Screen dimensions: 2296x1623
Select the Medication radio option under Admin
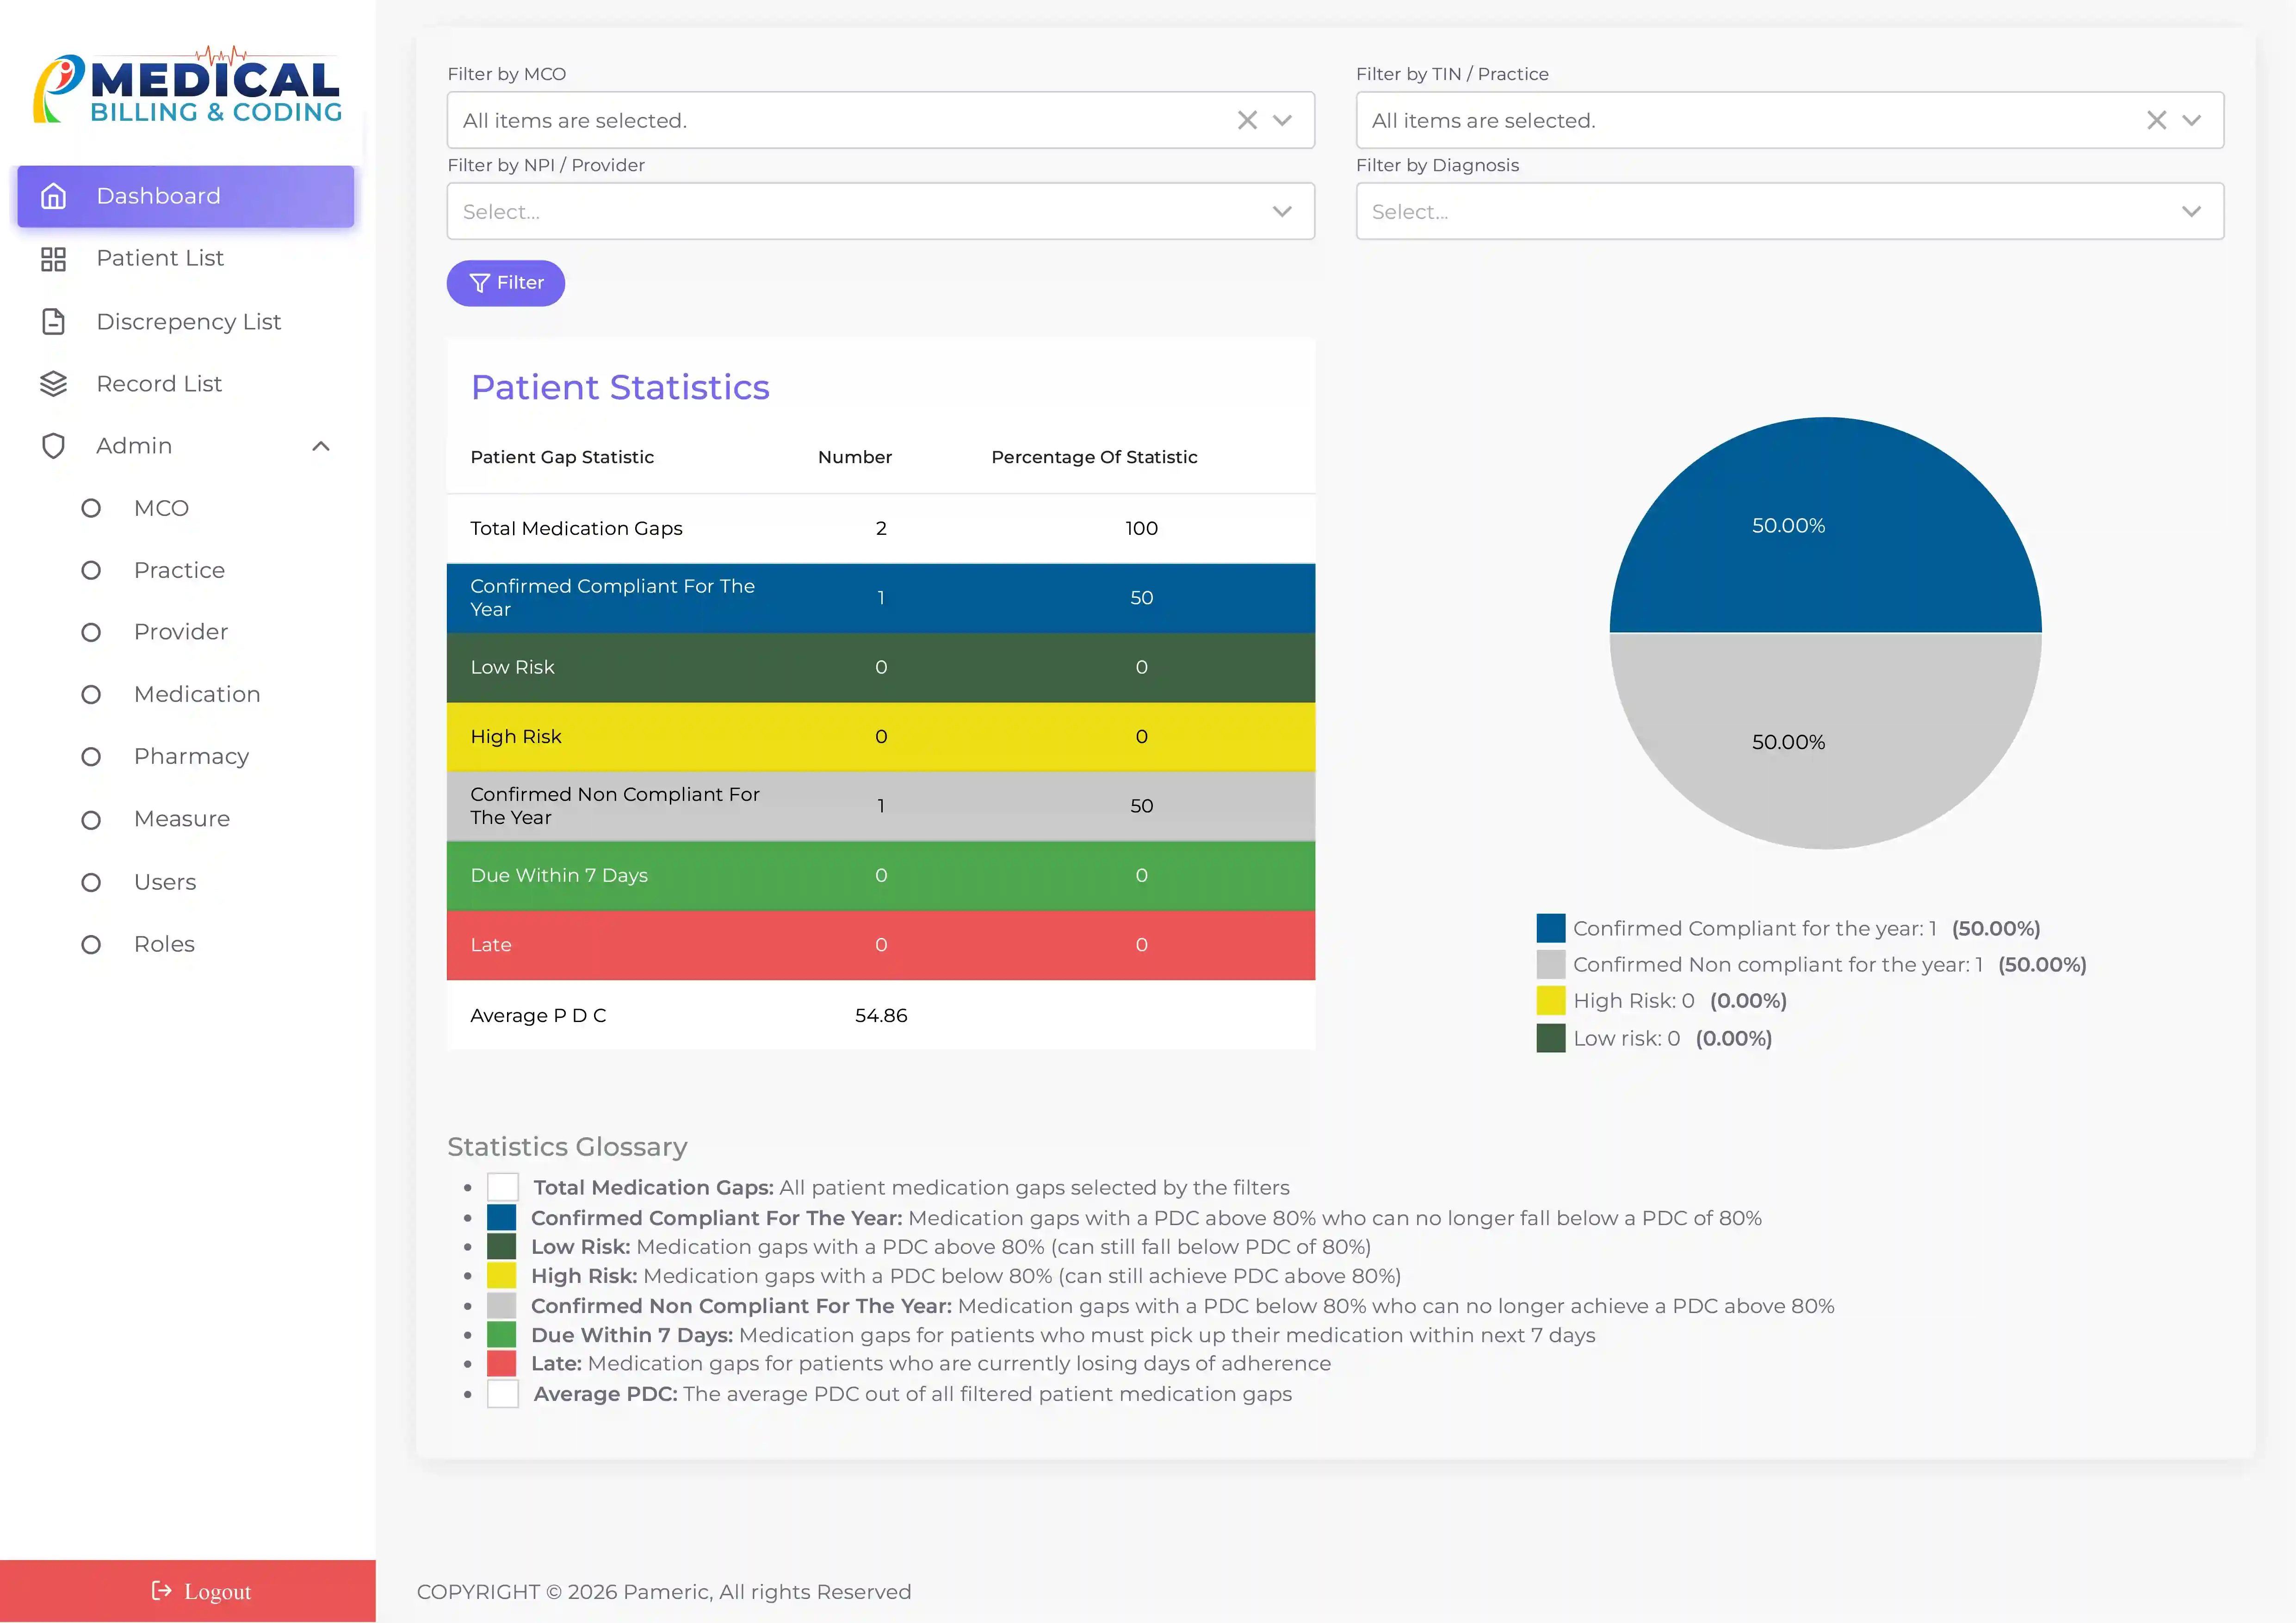[91, 694]
